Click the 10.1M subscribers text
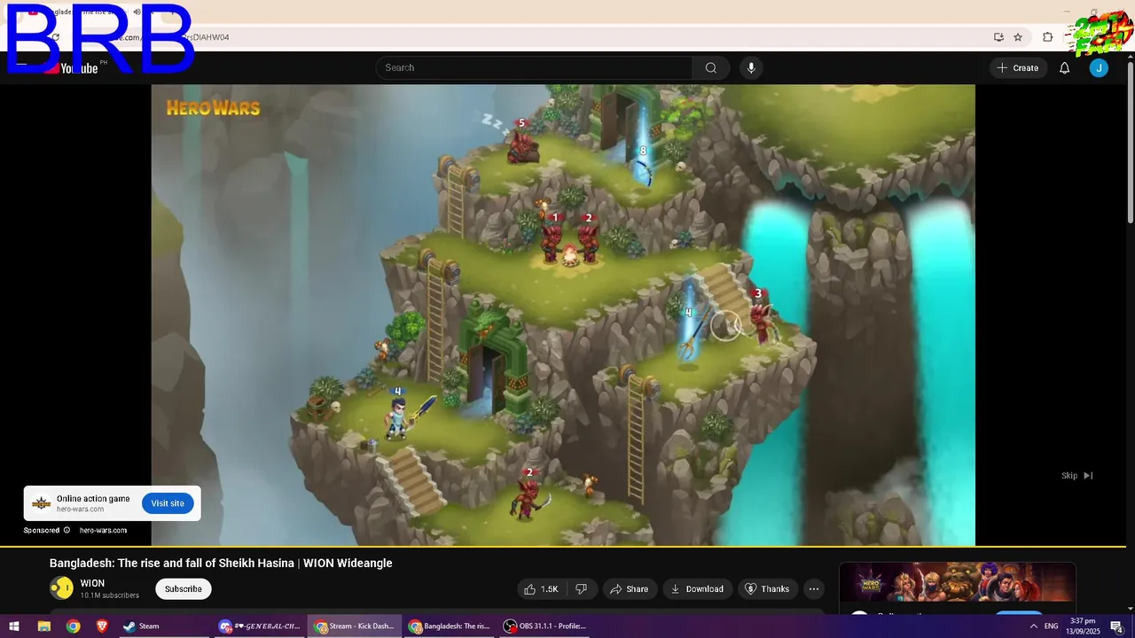Viewport: 1135px width, 638px height. 109,595
